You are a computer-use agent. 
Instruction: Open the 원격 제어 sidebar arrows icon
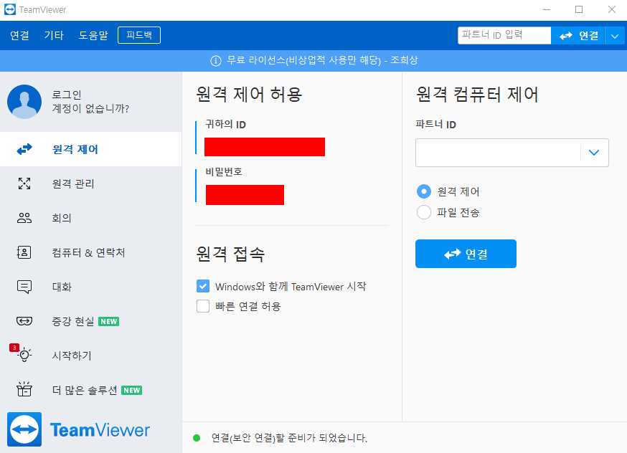click(24, 149)
